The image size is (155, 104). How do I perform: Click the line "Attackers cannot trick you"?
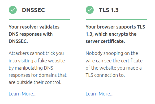point(36,53)
